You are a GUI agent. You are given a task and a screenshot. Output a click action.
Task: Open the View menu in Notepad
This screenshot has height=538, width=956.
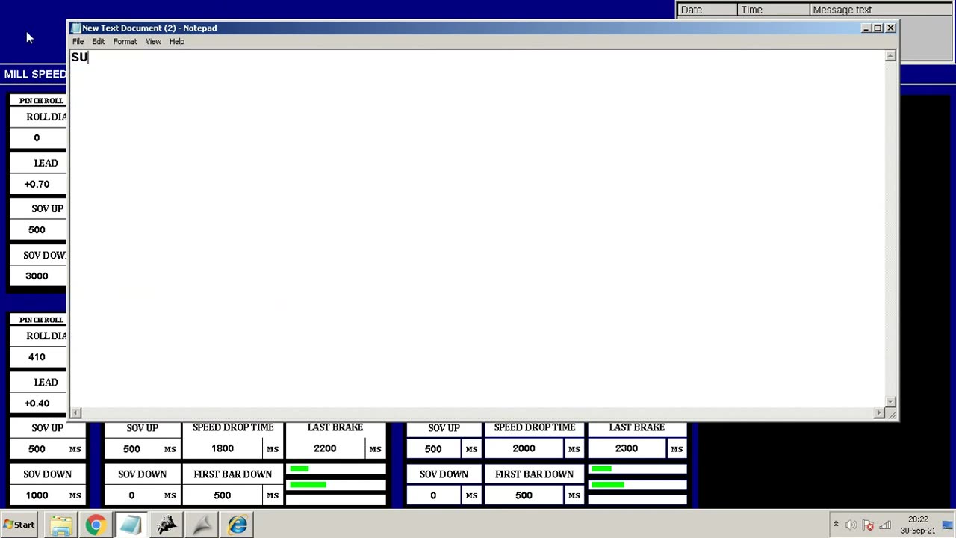[x=153, y=42]
